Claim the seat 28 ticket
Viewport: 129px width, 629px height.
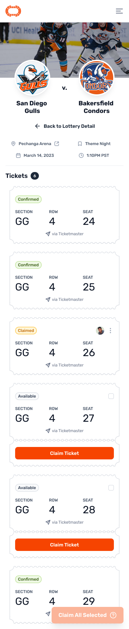point(64,545)
